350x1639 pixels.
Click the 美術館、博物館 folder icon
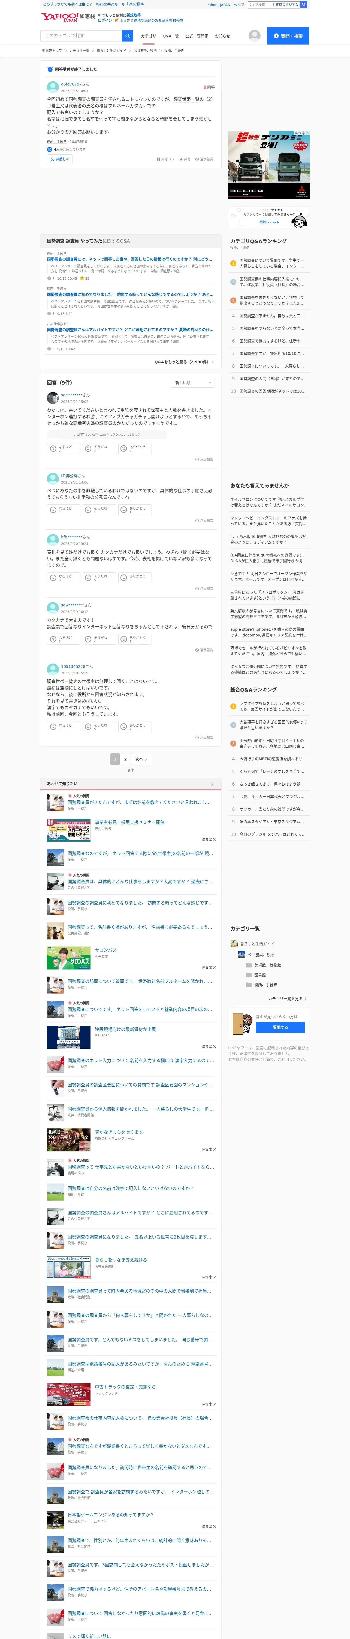pos(249,965)
